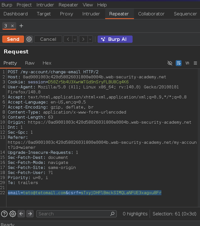The image size is (200, 226).
Task: Click the search magnifier icon
Action: (112, 214)
